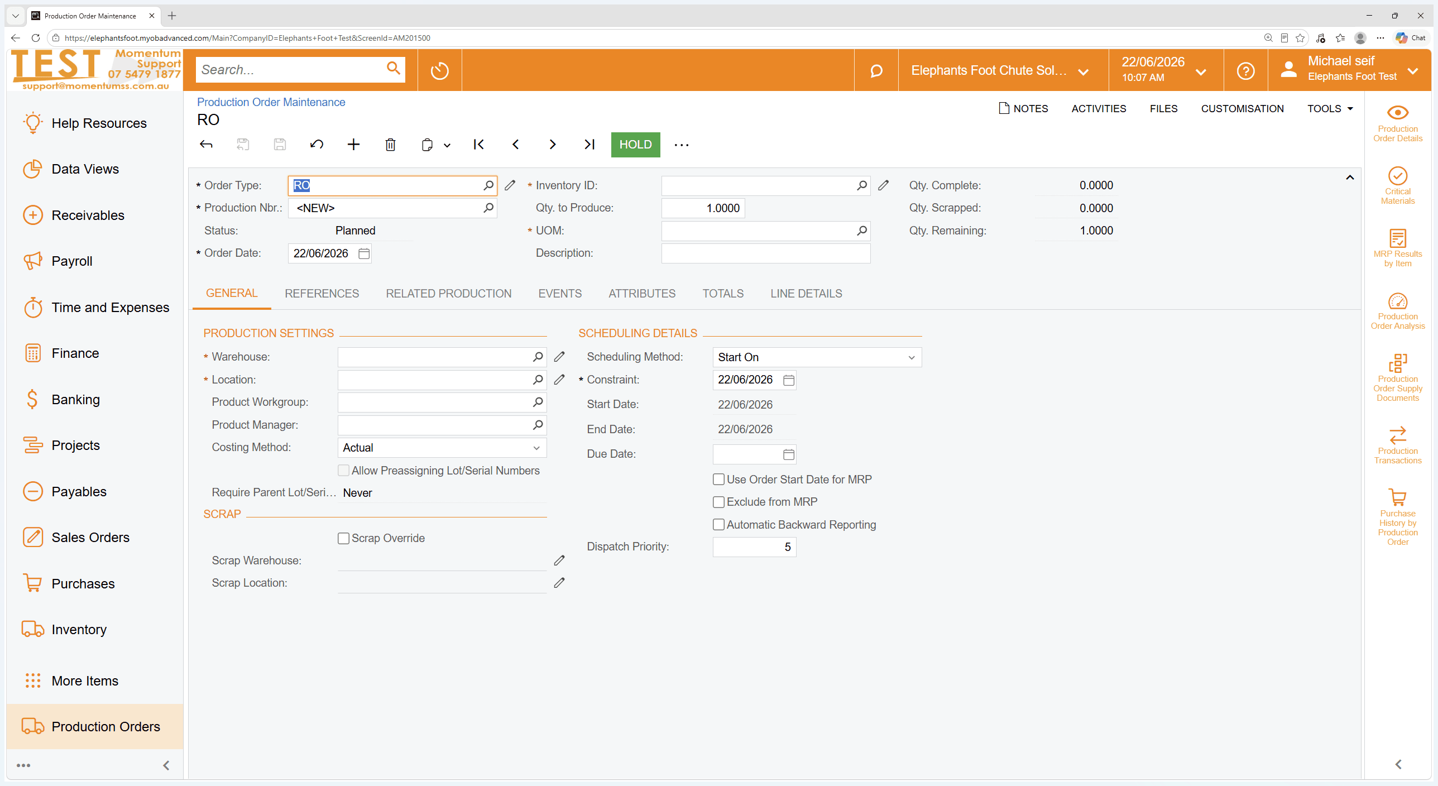Enable Use Order Start Date for MRP
Image resolution: width=1438 pixels, height=786 pixels.
pyautogui.click(x=719, y=480)
